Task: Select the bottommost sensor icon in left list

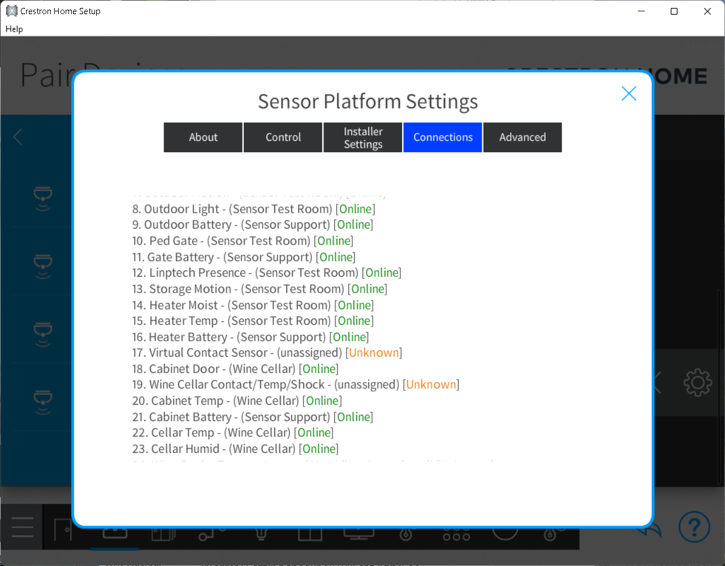Action: point(43,400)
